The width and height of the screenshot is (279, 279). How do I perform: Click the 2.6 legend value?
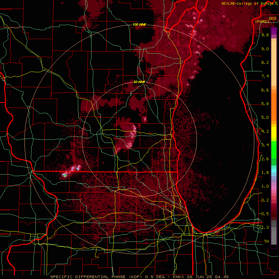(265, 159)
